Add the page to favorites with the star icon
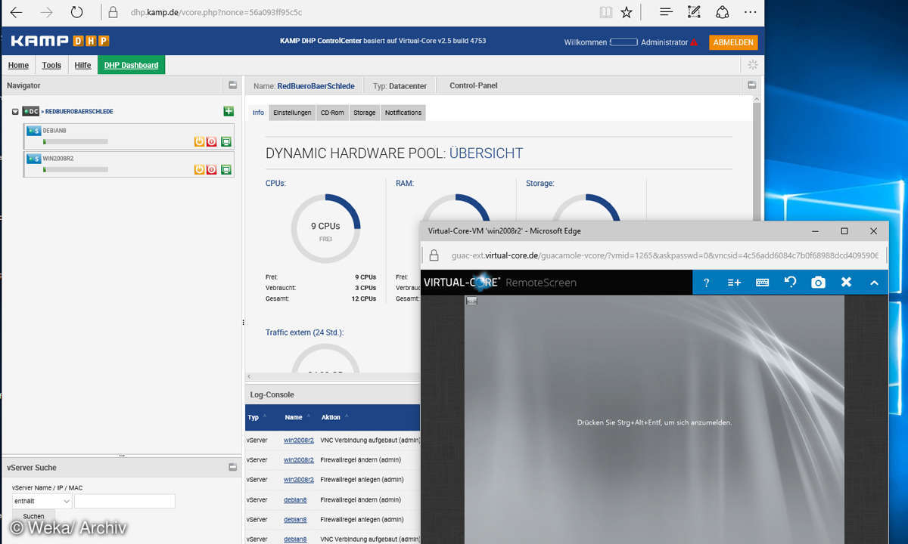Screen dimensions: 908x544 (x=627, y=12)
